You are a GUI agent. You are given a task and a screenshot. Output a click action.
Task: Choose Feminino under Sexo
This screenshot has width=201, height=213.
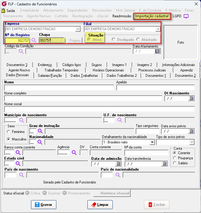[x=9, y=132]
